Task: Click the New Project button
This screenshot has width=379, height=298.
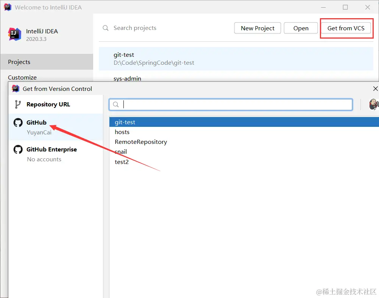Action: (x=257, y=28)
